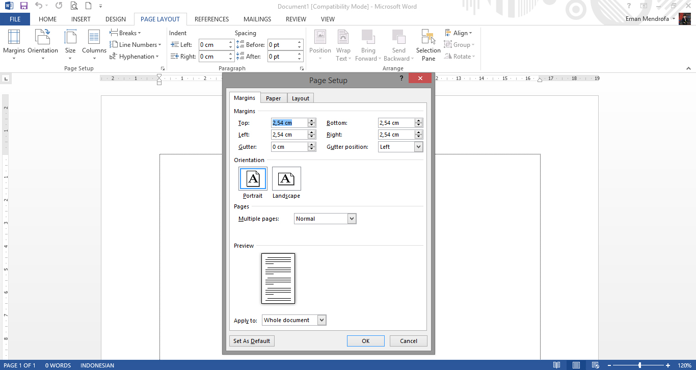Image resolution: width=696 pixels, height=370 pixels.
Task: Open the Apply to dropdown
Action: tap(322, 320)
